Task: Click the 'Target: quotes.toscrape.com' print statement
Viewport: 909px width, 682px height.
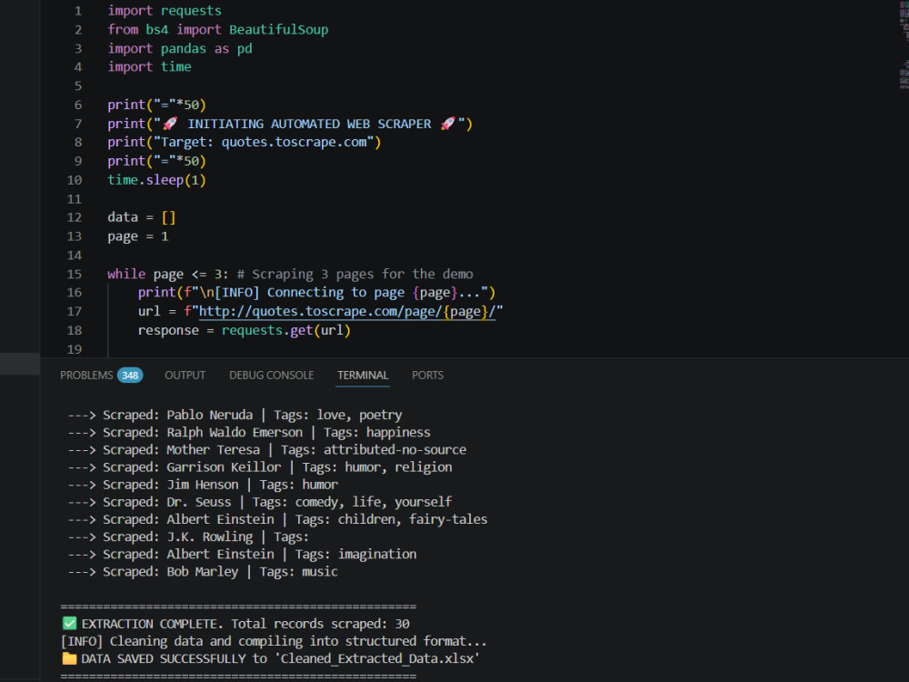Action: coord(244,142)
